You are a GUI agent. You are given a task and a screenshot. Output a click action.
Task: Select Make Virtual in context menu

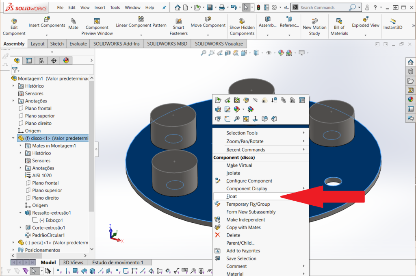click(239, 165)
